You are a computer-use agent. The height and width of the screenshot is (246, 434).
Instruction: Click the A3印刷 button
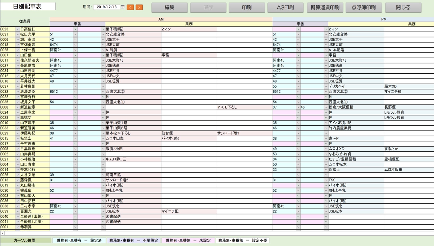[x=285, y=7]
